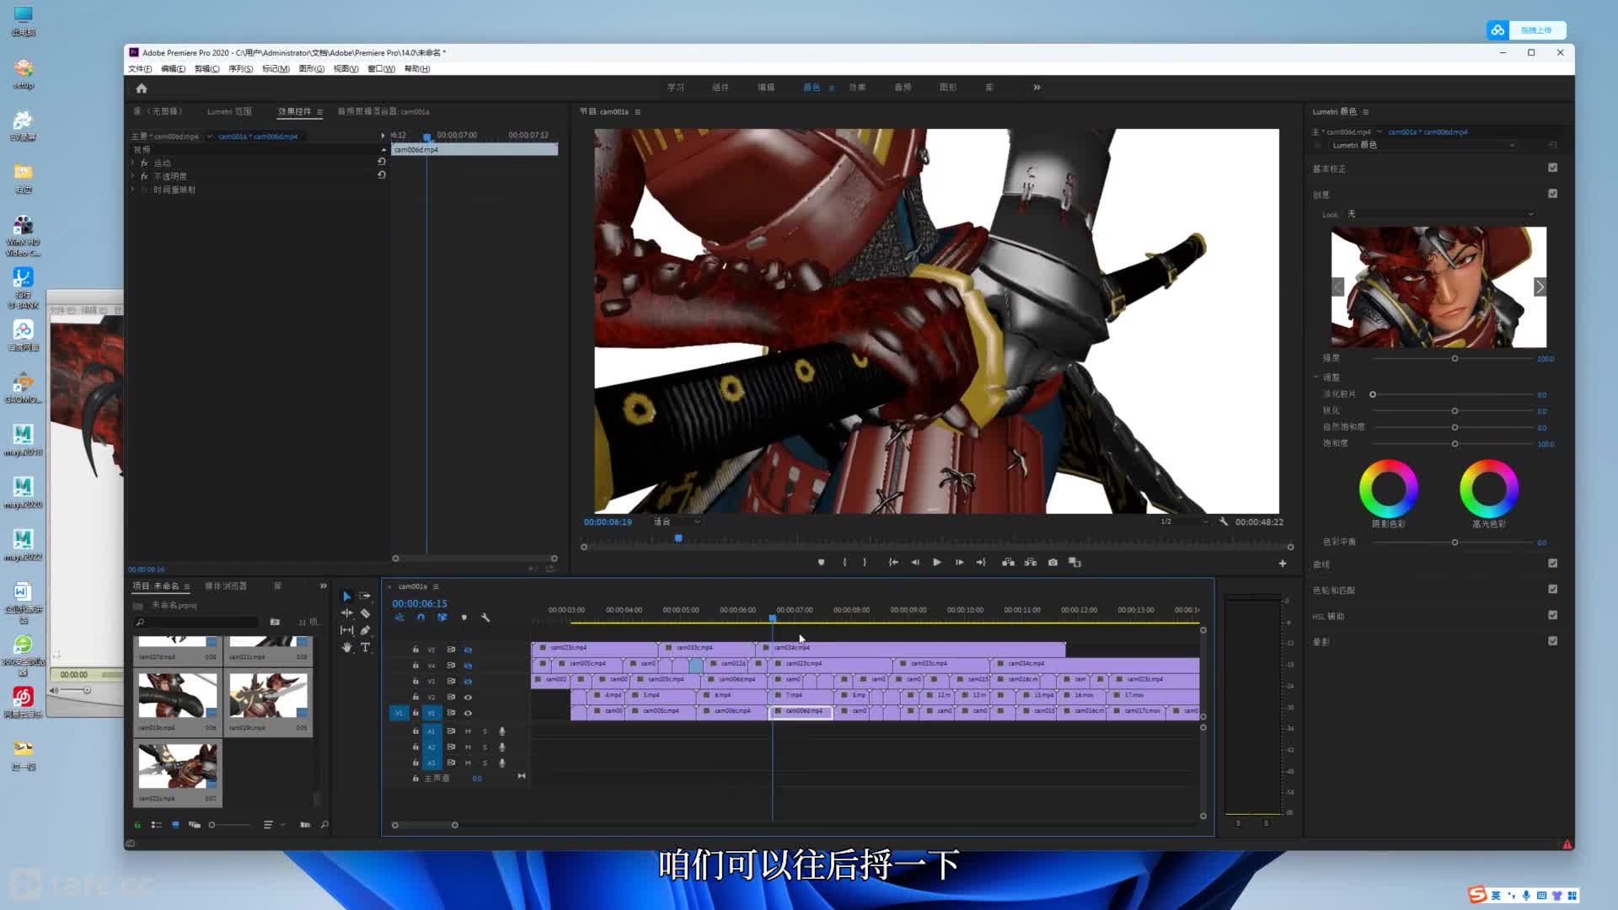Go to the Home screen
1618x910 pixels.
pos(142,88)
